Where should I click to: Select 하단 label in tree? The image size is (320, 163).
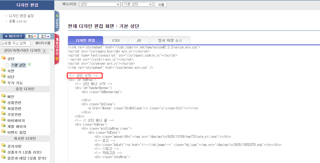11,77
